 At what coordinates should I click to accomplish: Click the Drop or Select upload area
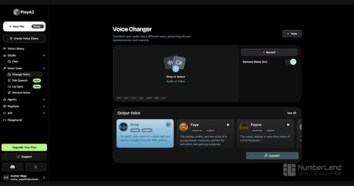click(176, 74)
